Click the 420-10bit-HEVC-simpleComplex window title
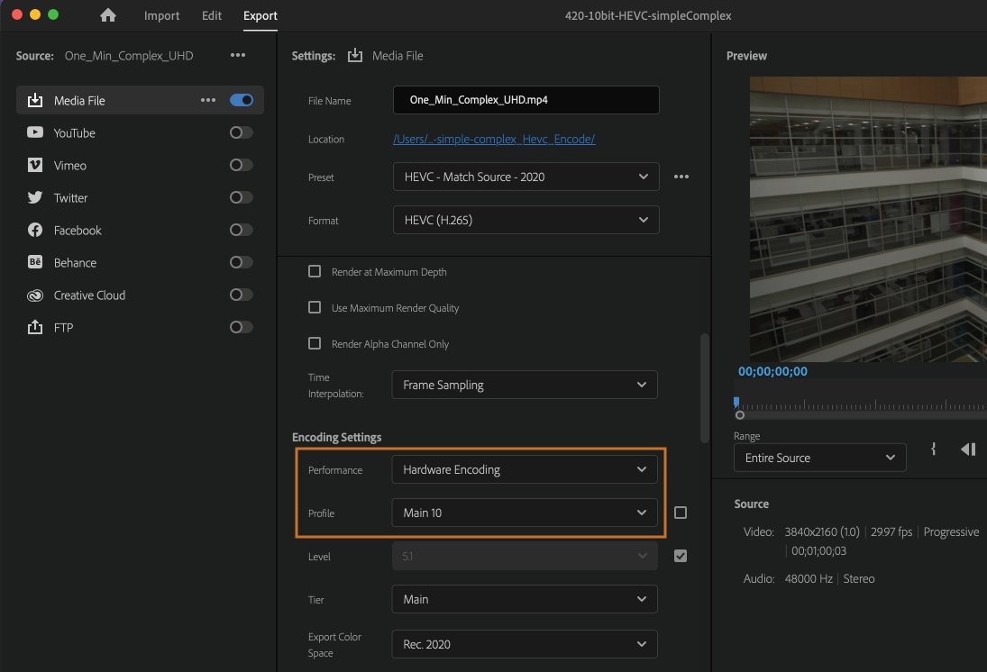The width and height of the screenshot is (987, 672). tap(648, 15)
